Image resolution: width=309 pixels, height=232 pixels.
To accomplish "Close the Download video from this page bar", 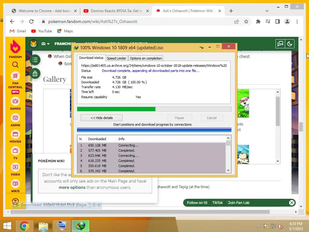I will coord(99,205).
